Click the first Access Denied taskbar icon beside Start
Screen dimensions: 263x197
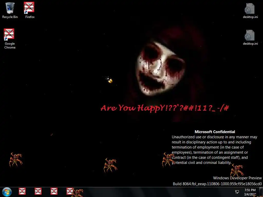[x=22, y=191]
